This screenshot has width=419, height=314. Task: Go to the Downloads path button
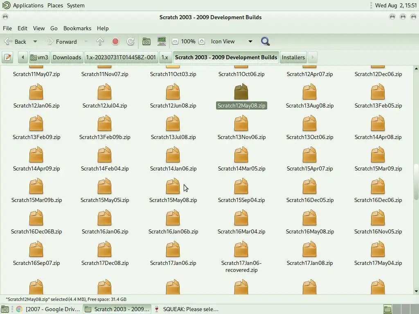67,57
